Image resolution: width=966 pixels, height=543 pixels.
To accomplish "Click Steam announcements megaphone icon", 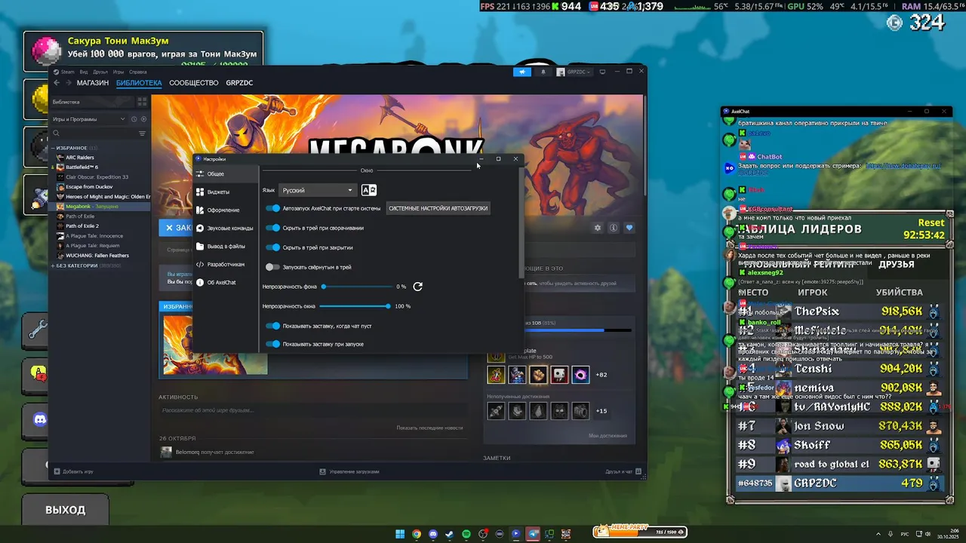I will point(522,72).
